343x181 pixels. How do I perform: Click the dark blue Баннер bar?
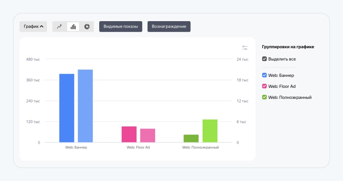click(x=67, y=108)
